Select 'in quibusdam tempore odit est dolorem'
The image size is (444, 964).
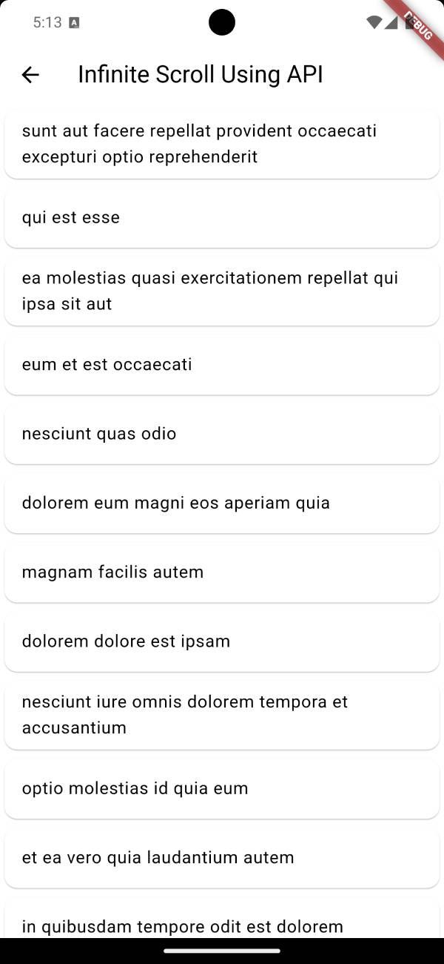tap(222, 925)
